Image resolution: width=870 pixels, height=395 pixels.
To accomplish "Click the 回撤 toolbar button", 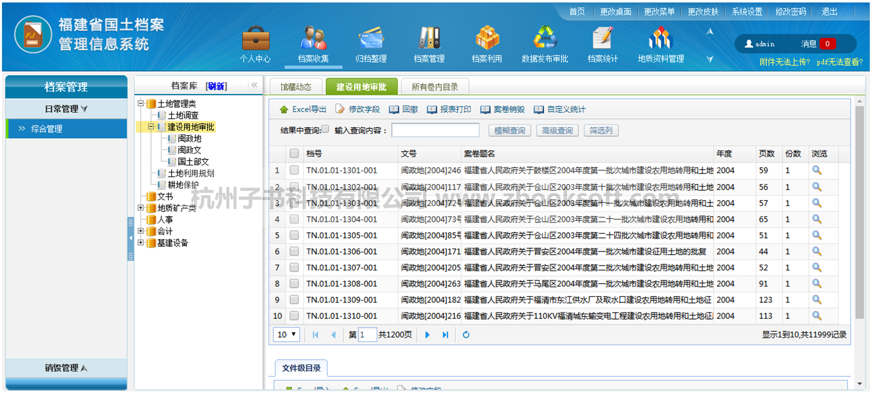I will click(x=403, y=109).
